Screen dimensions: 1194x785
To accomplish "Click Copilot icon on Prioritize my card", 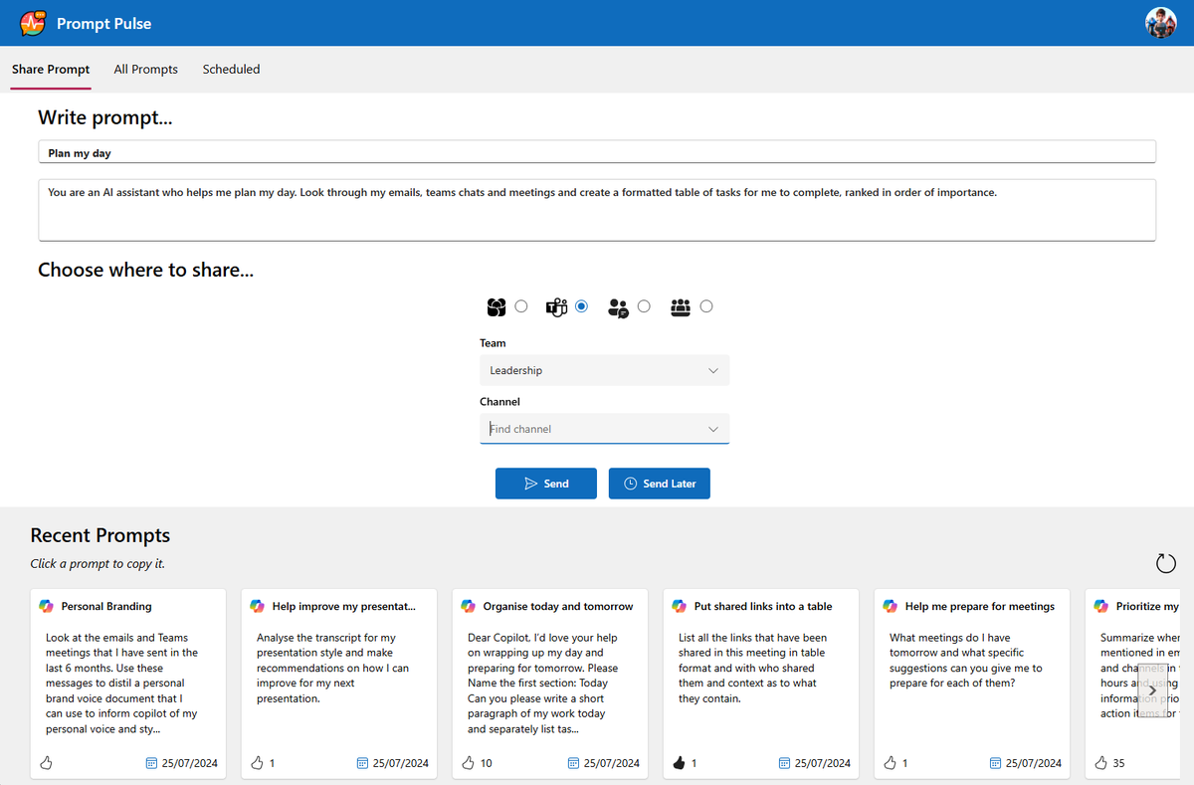I will tap(1100, 606).
